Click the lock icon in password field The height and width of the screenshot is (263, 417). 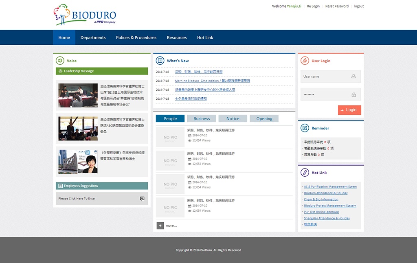(x=353, y=94)
